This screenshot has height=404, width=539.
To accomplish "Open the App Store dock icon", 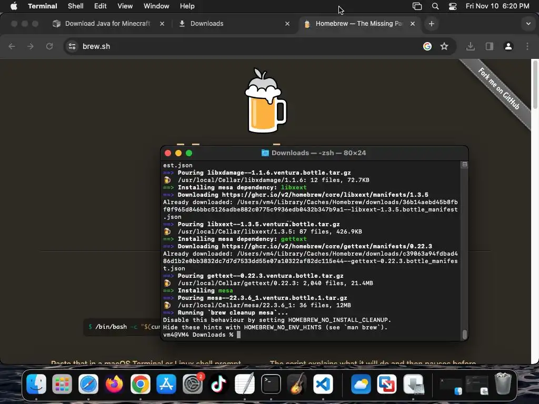I will click(166, 383).
